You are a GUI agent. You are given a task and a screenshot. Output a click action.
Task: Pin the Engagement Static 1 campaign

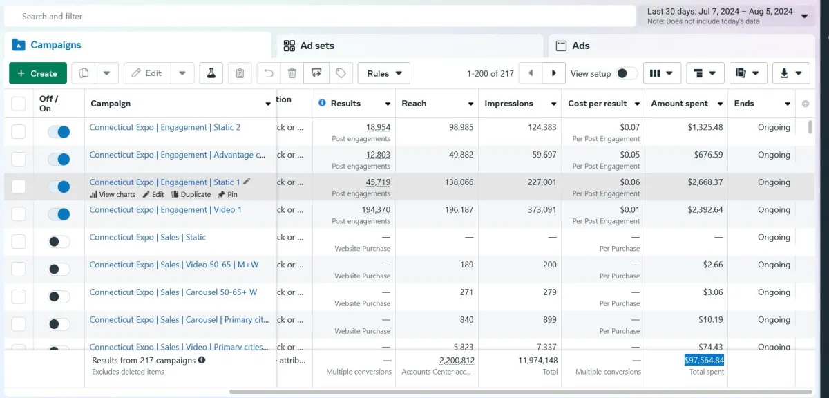(227, 194)
